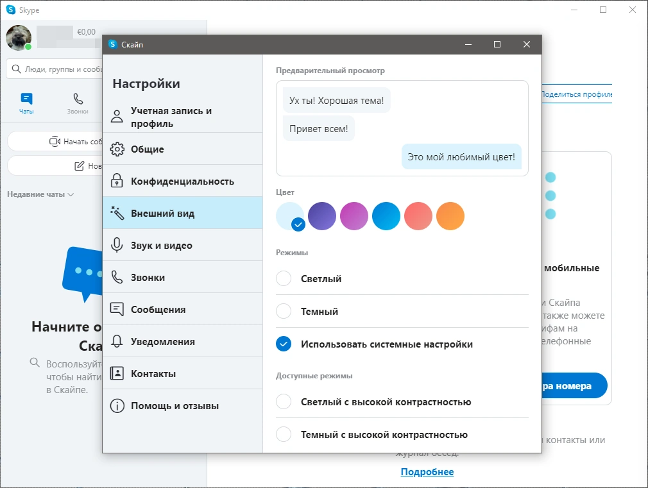
Task: Click the search magnifier in main window
Action: click(16, 69)
